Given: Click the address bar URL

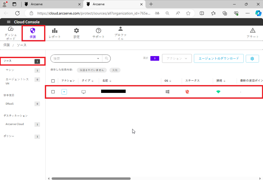Looking at the screenshot, I should point(94,13).
